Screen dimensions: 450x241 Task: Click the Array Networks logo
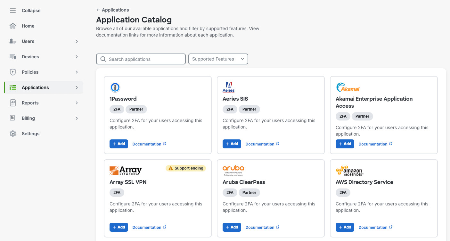point(126,170)
